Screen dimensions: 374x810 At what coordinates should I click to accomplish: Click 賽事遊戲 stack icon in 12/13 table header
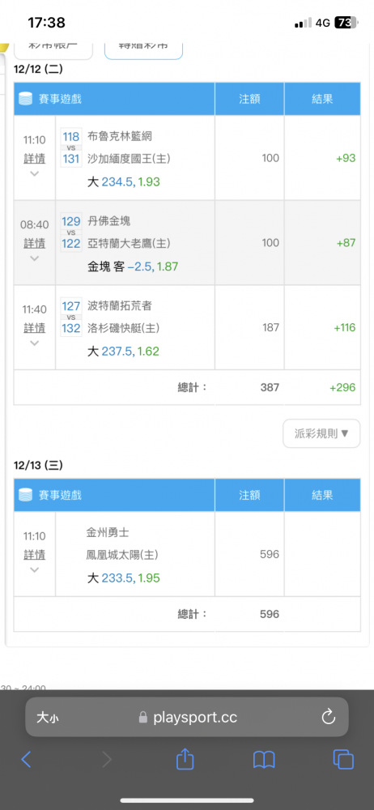coord(26,495)
